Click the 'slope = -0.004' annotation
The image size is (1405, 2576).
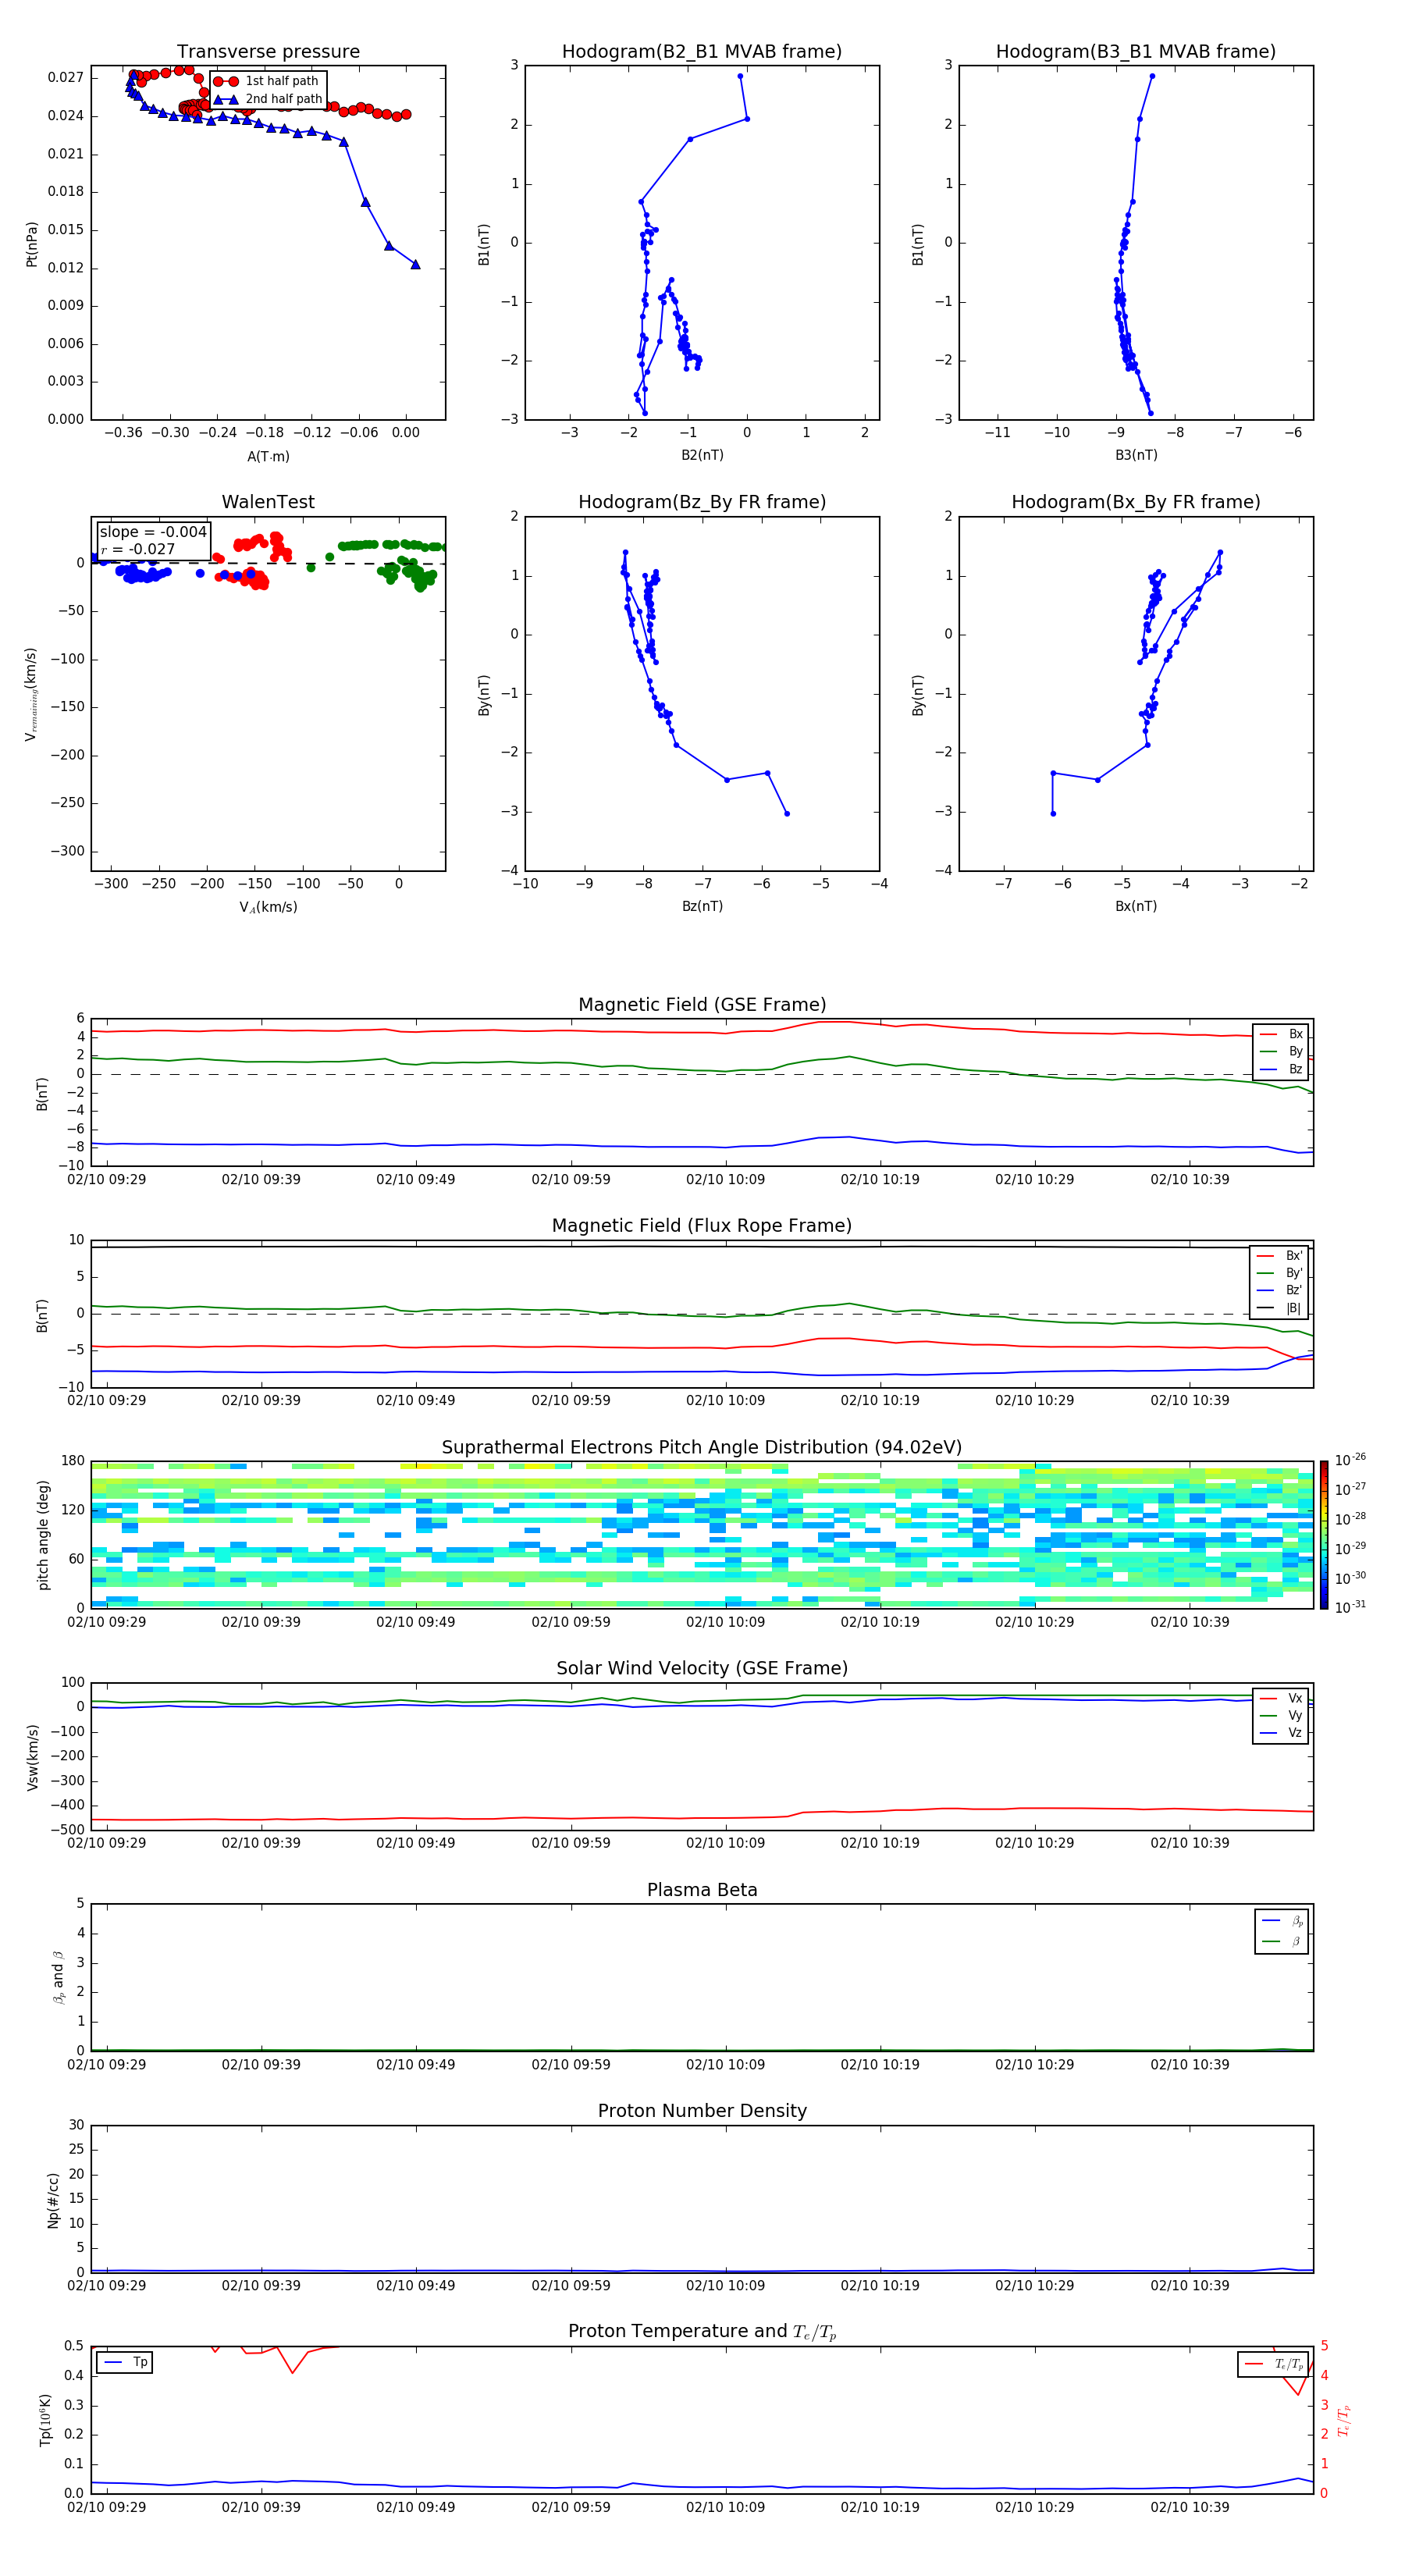[x=153, y=532]
